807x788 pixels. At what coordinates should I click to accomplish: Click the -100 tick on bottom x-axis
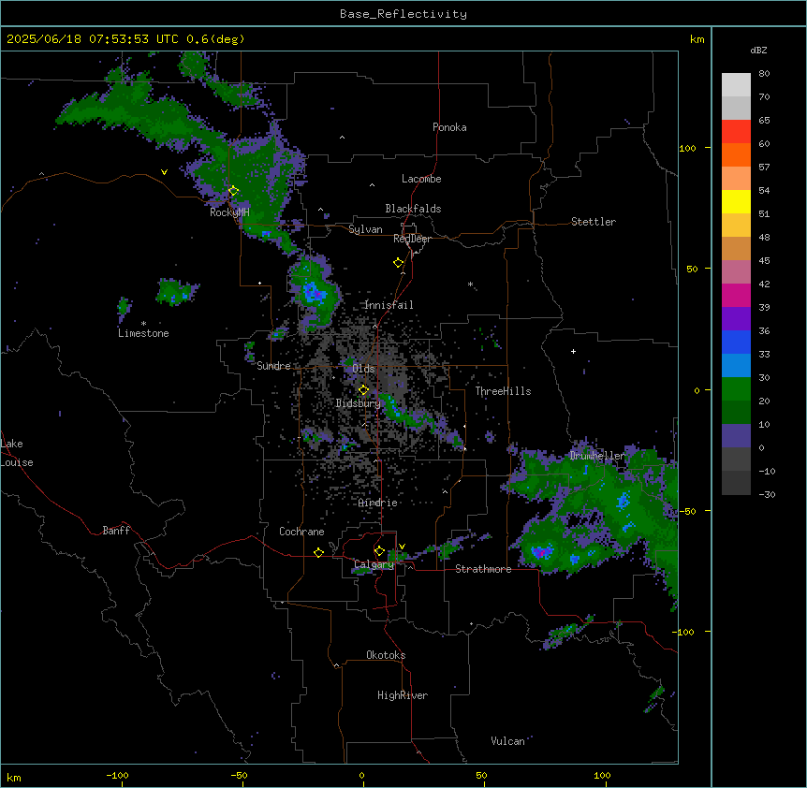click(118, 775)
